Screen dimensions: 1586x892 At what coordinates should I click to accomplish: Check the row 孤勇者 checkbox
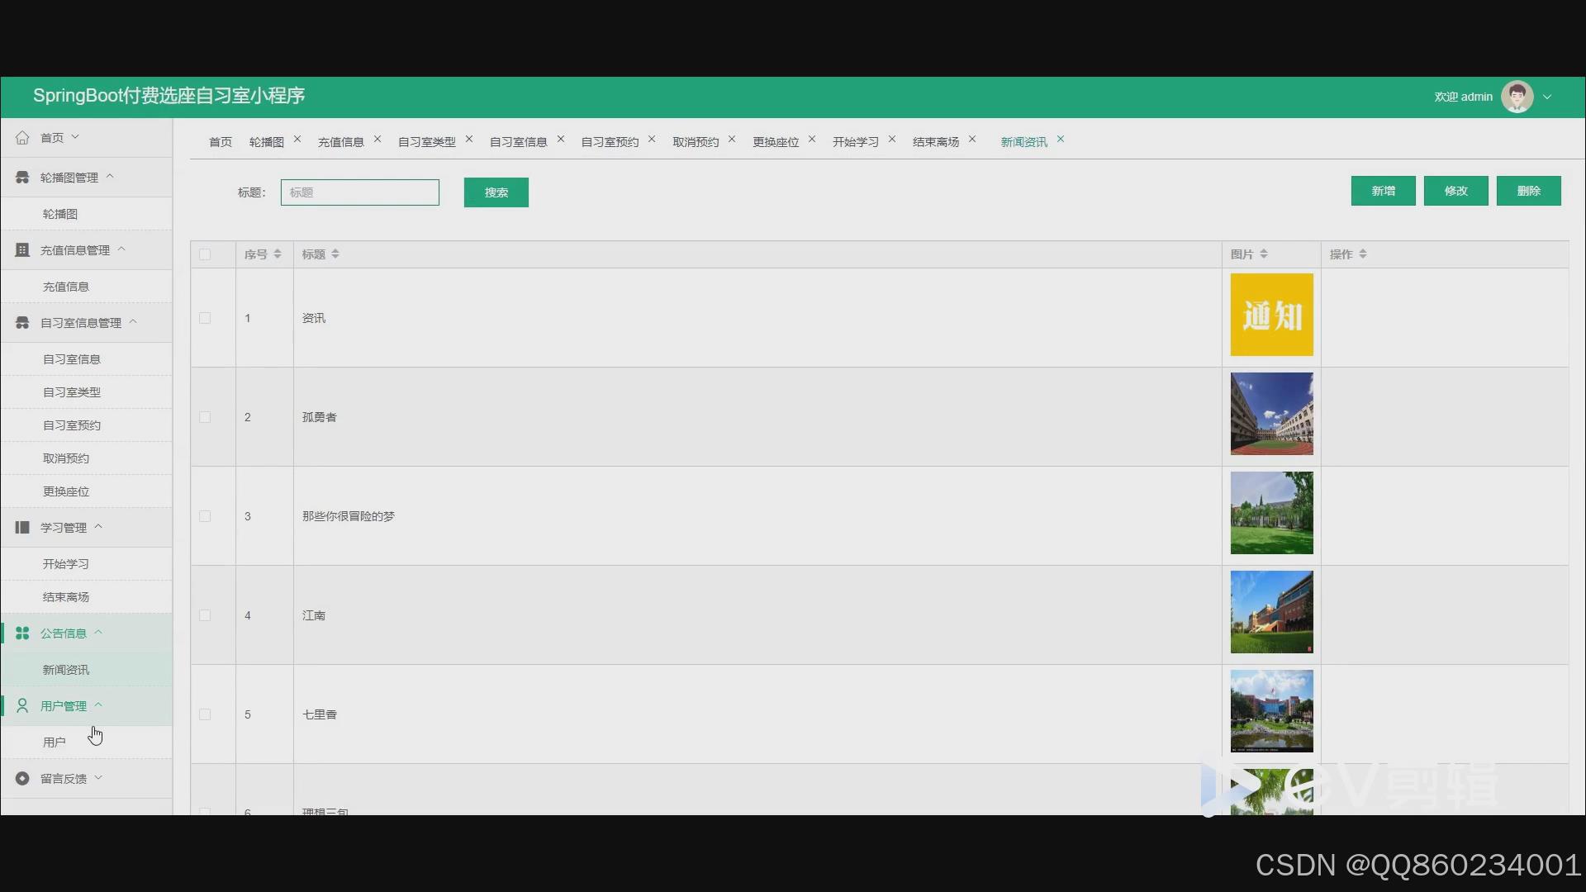[205, 417]
